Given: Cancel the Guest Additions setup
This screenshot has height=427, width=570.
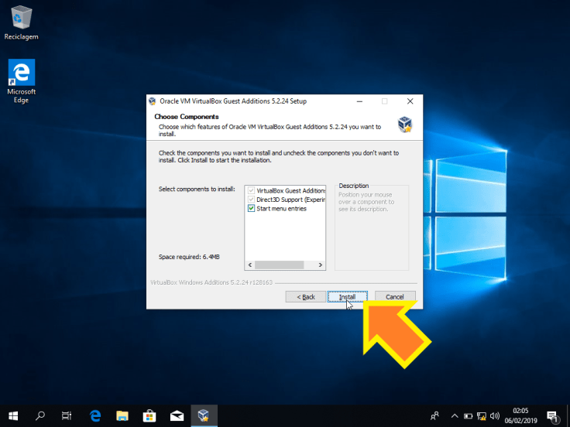Looking at the screenshot, I should [395, 297].
